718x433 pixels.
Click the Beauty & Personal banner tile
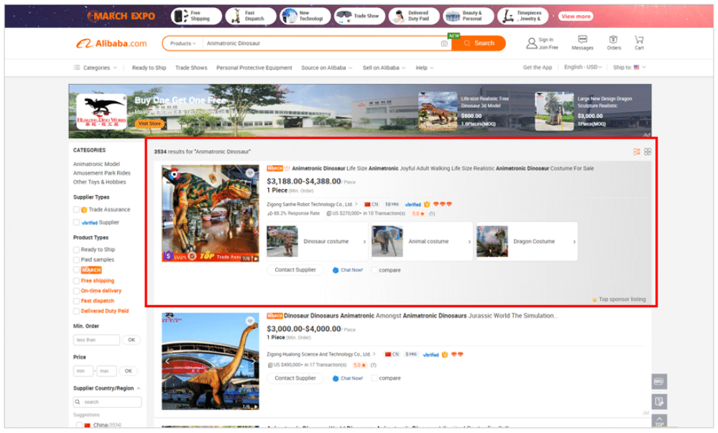point(469,16)
